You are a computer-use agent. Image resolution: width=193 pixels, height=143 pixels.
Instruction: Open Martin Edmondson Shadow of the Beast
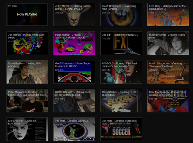(x=168, y=72)
